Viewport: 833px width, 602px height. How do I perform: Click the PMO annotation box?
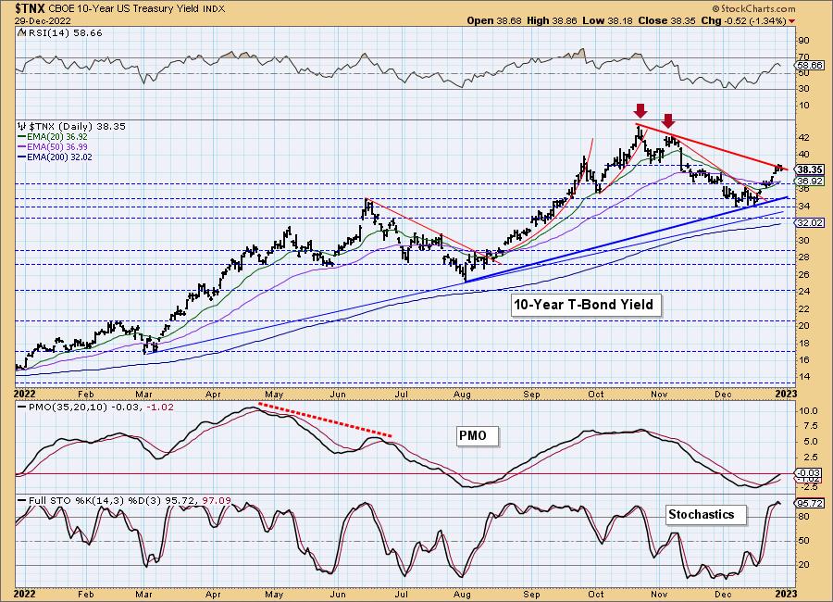click(477, 435)
